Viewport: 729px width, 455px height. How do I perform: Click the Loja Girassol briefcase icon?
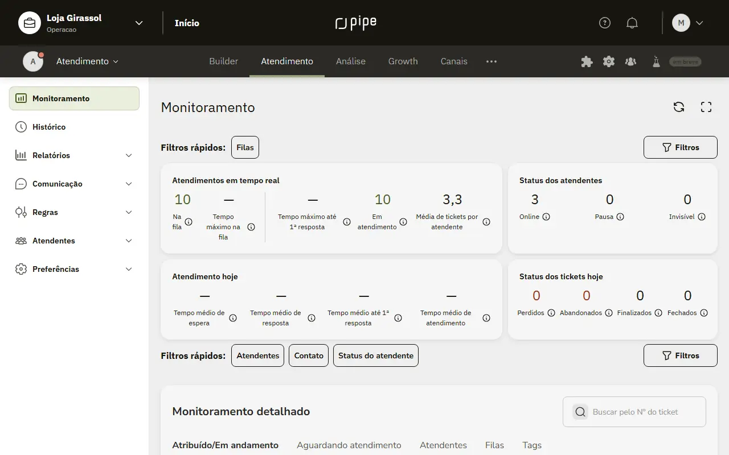coord(30,23)
